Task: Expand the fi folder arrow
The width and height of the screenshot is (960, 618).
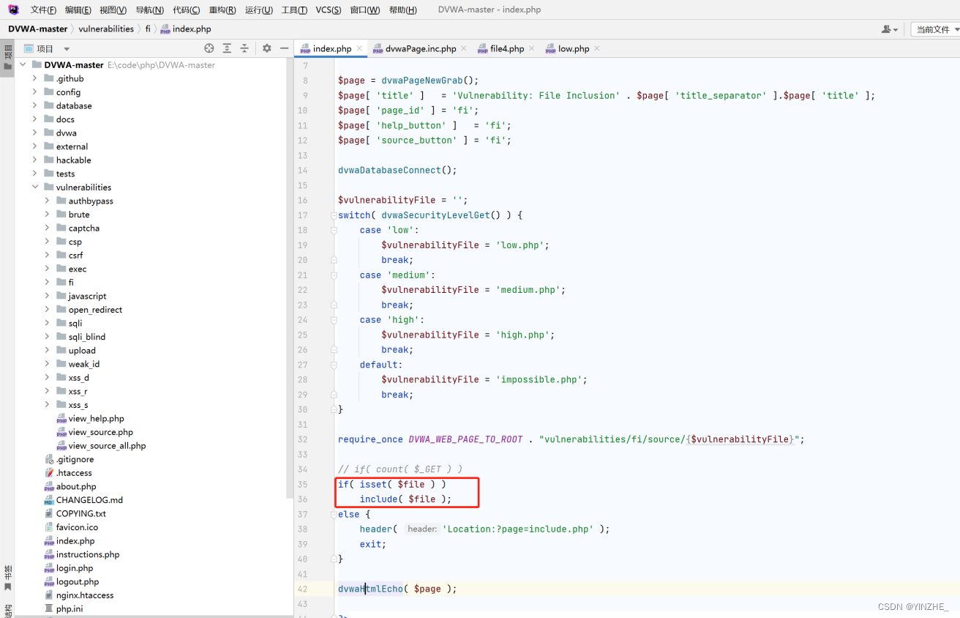Action: point(47,282)
